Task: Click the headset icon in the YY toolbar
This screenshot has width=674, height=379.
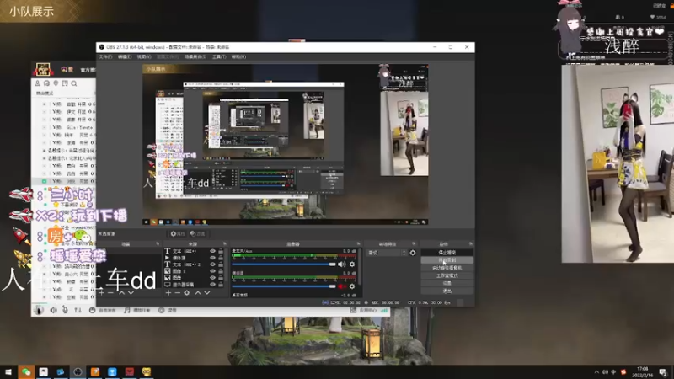Action: 47,83
